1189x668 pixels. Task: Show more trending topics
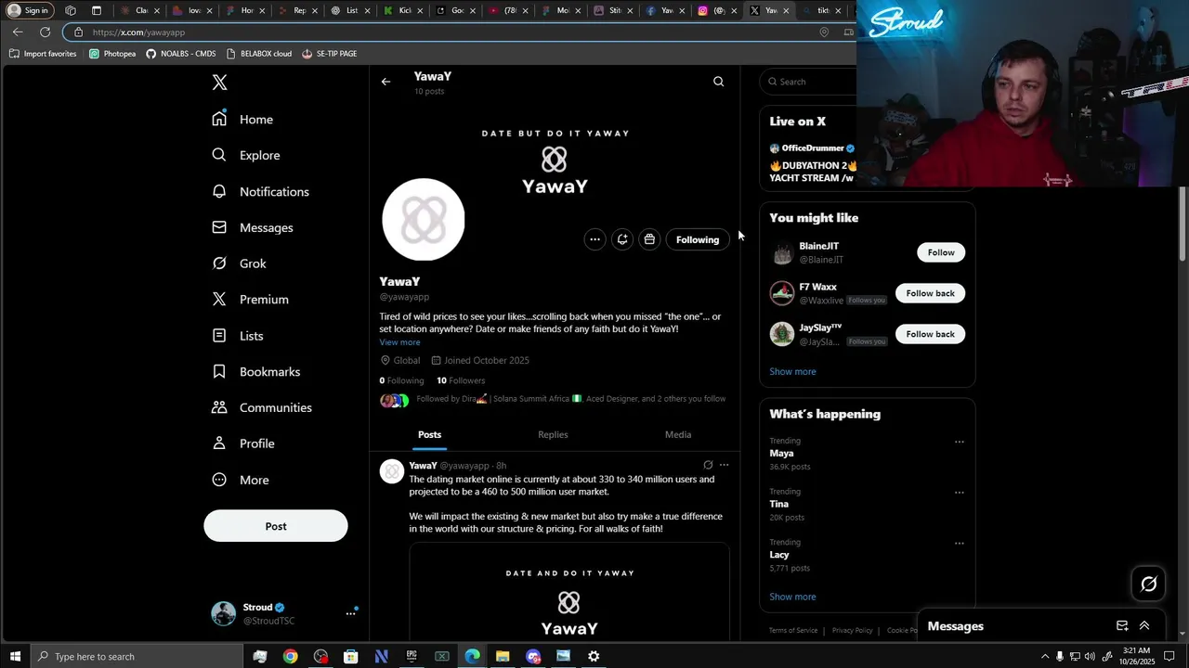792,597
